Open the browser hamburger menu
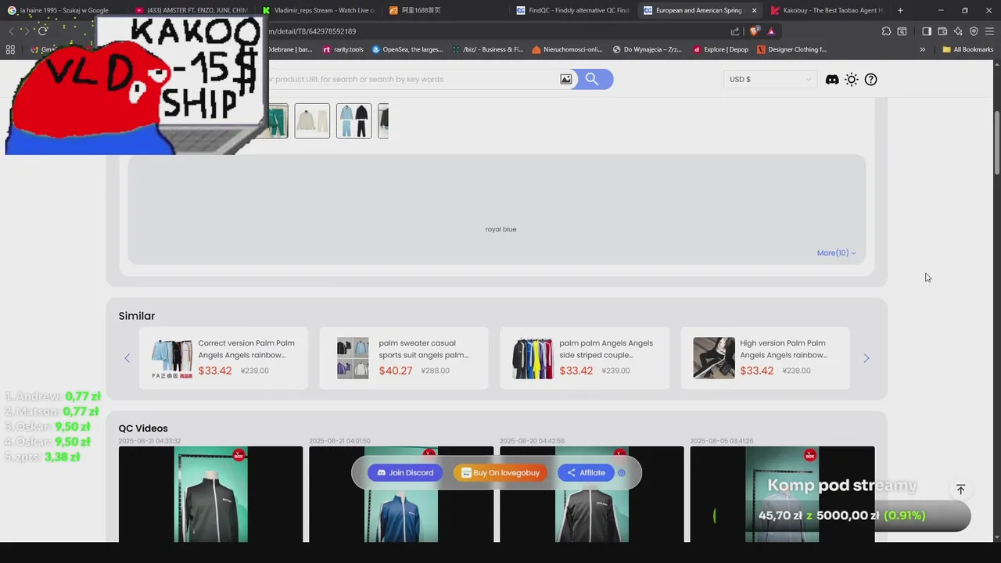Screen dimensions: 1001x563 pyautogui.click(x=989, y=31)
